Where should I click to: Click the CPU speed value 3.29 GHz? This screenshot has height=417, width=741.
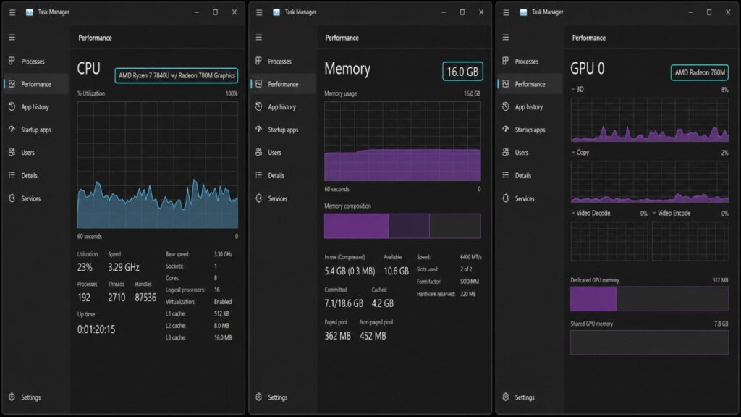[x=124, y=268]
